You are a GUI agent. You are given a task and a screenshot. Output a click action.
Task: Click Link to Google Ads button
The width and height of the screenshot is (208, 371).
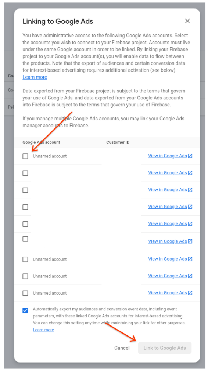[165, 348]
